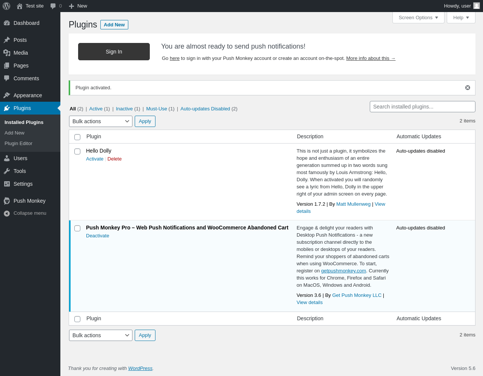483x376 pixels.
Task: Click the plus New icon in admin bar
Action: coord(71,6)
